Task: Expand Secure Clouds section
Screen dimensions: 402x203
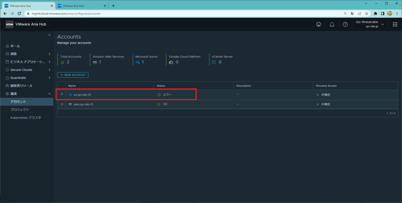Action: [49, 70]
